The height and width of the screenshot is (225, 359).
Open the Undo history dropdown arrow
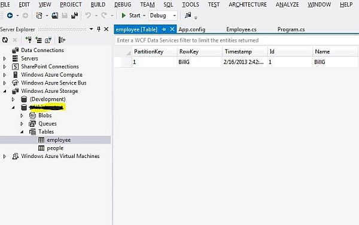click(x=96, y=16)
